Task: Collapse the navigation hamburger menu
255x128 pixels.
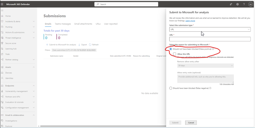Action: (2, 11)
